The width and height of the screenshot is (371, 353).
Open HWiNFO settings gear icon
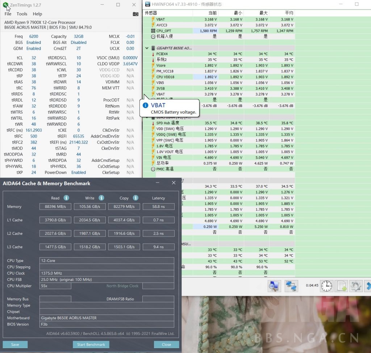[x=356, y=286]
